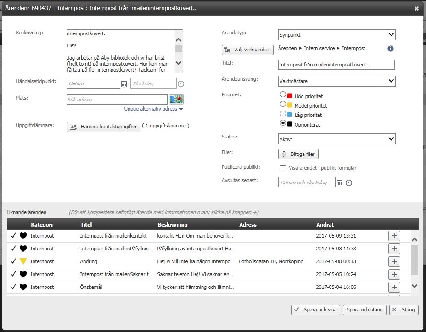Click the Kategori column header
Viewport: 426px width, 332px height.
pyautogui.click(x=42, y=225)
